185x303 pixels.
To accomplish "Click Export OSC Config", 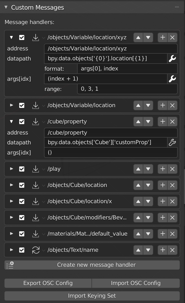I will (x=48, y=283).
